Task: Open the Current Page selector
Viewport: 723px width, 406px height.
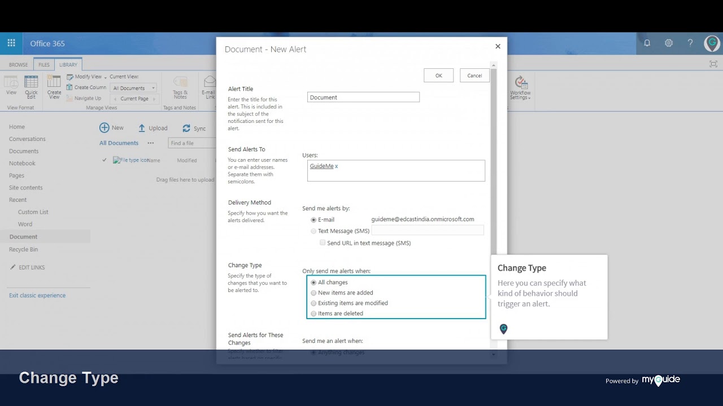Action: click(134, 99)
